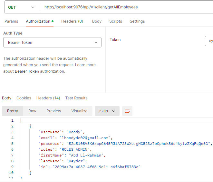Switch to the Params tab
This screenshot has height=182, width=213.
[11, 21]
